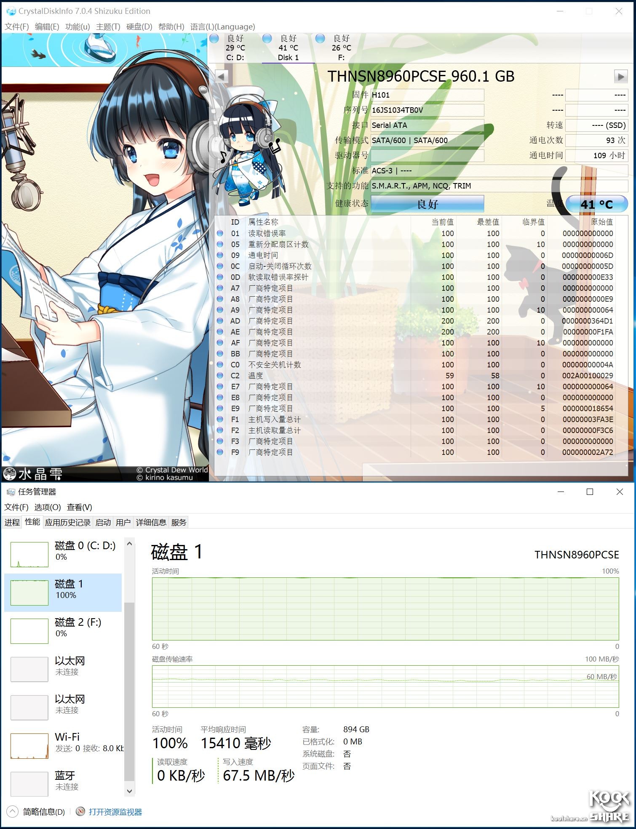636x829 pixels.
Task: Click the 41 °C temperature button
Action: click(597, 204)
